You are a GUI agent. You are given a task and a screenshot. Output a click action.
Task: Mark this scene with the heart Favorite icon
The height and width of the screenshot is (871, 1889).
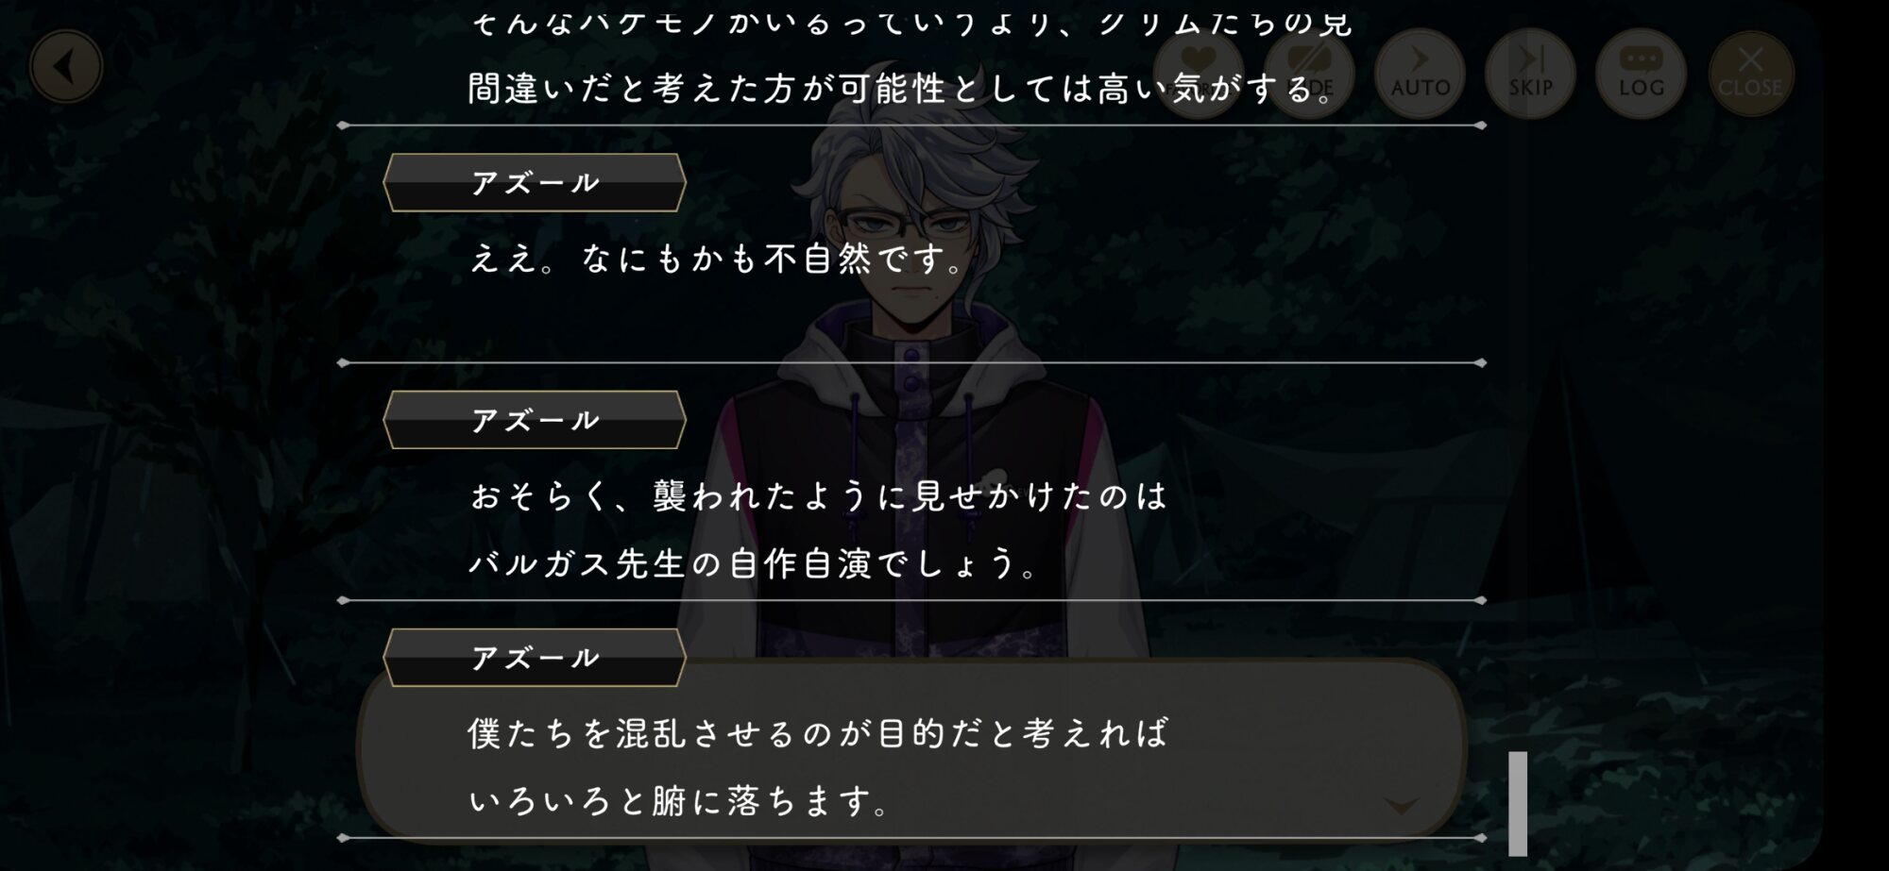1200,74
